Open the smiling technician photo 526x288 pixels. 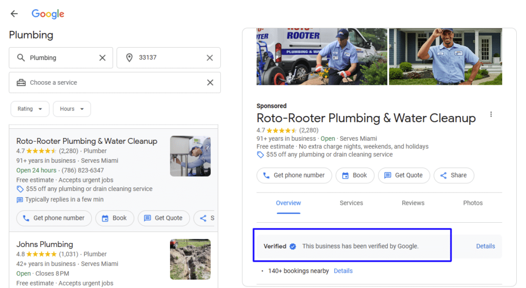(x=445, y=56)
